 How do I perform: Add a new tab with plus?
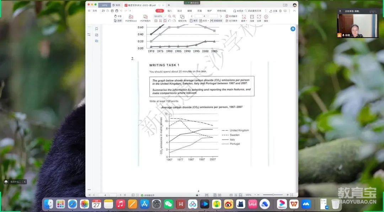[169, 5]
